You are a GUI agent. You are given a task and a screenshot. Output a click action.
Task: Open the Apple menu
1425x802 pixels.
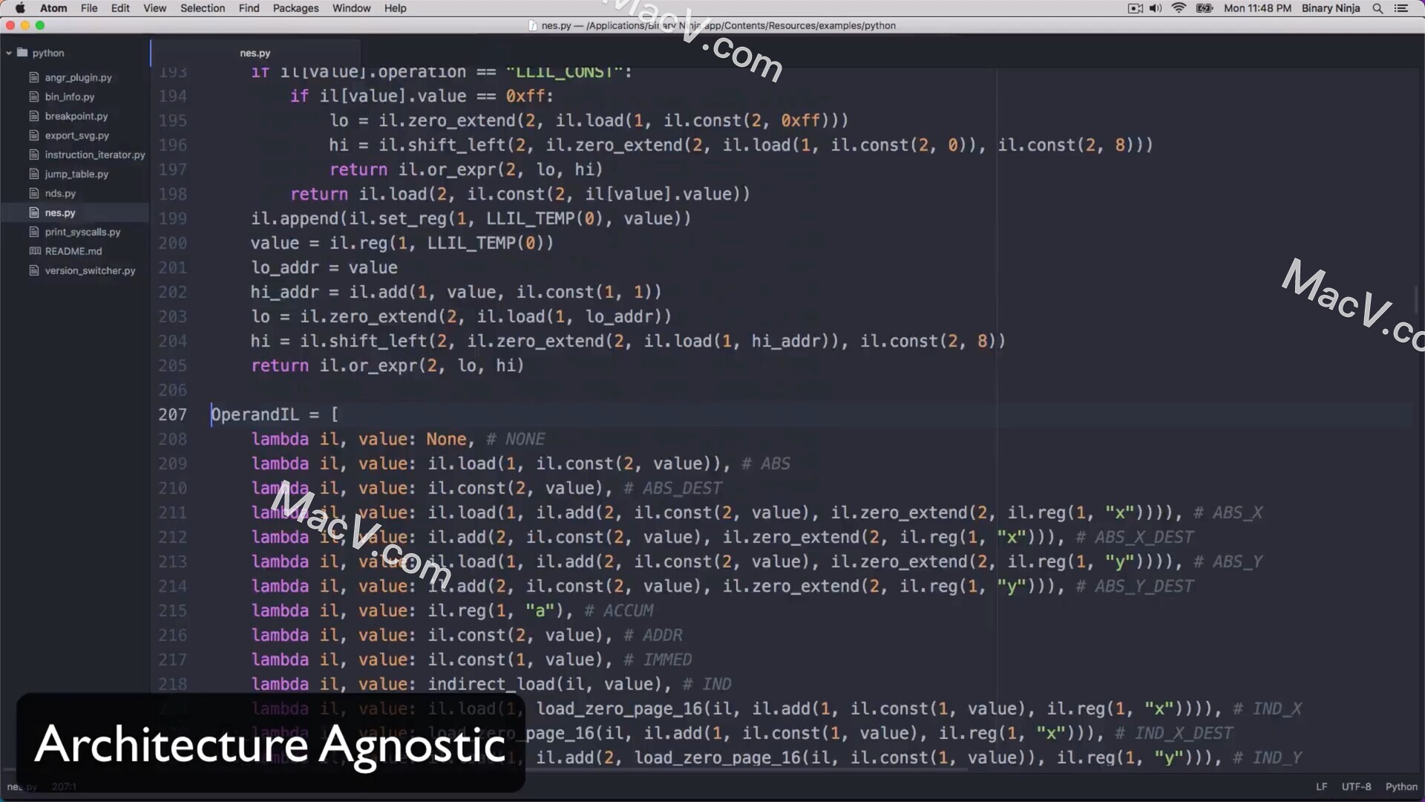20,8
